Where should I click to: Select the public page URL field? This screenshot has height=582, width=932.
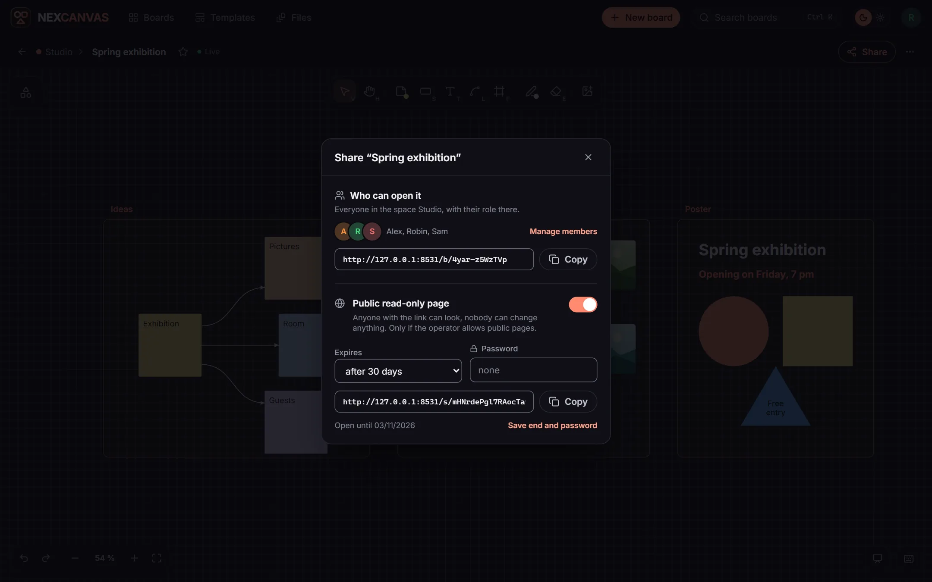tap(434, 401)
